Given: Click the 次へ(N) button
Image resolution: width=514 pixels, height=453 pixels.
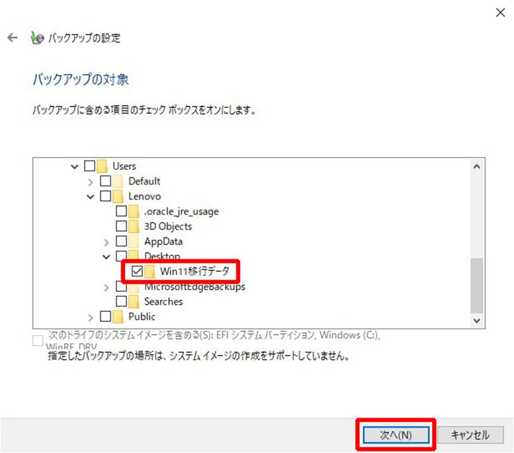Looking at the screenshot, I should 395,435.
